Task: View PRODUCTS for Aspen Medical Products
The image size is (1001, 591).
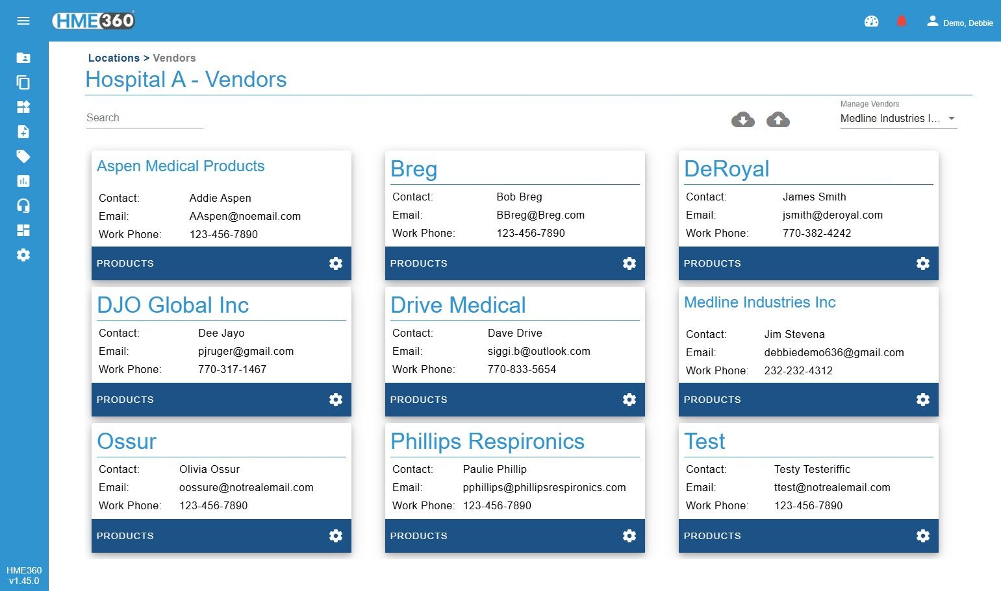Action: click(x=125, y=263)
